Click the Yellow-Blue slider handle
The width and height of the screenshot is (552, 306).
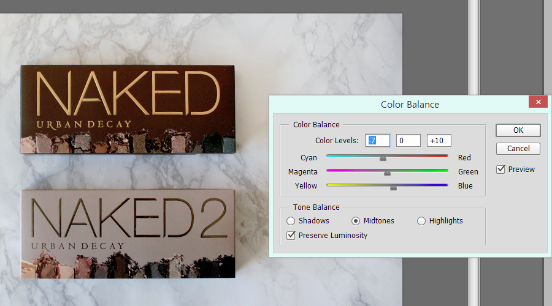393,187
